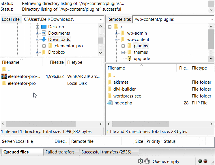Select the elementor-pro zip file name

pyautogui.click(x=24, y=76)
